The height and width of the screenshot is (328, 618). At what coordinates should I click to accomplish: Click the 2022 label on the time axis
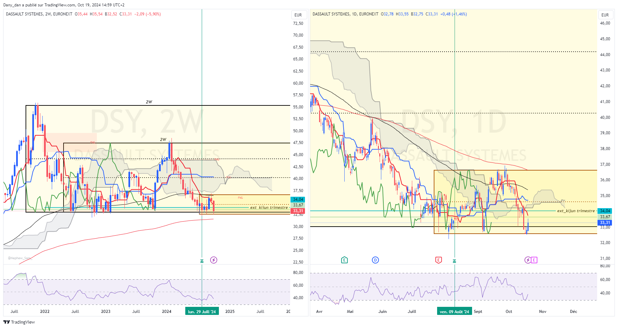coord(45,312)
